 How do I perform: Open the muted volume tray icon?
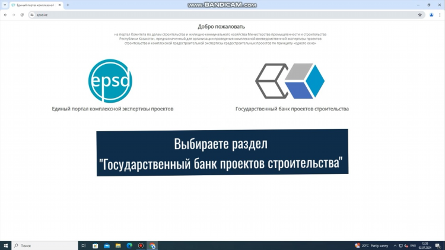point(406,245)
